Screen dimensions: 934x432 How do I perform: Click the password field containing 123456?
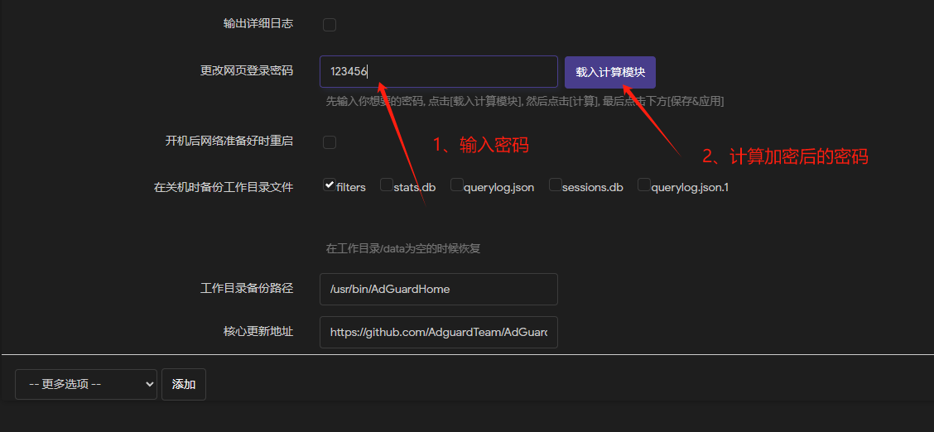(438, 72)
